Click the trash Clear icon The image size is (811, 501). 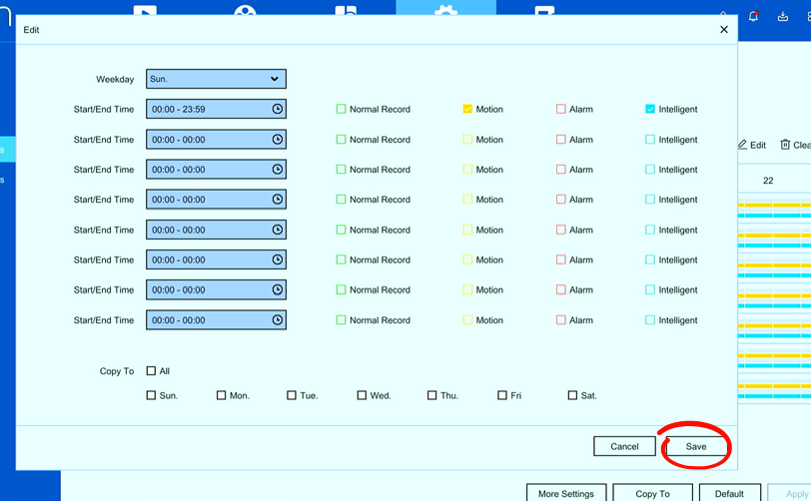pyautogui.click(x=785, y=145)
